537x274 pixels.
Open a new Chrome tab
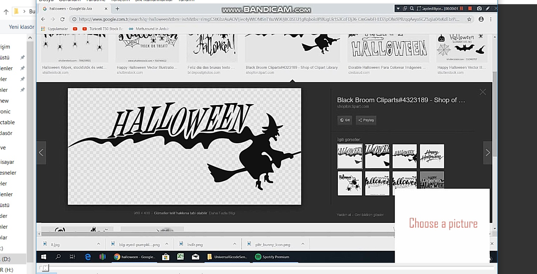[117, 9]
